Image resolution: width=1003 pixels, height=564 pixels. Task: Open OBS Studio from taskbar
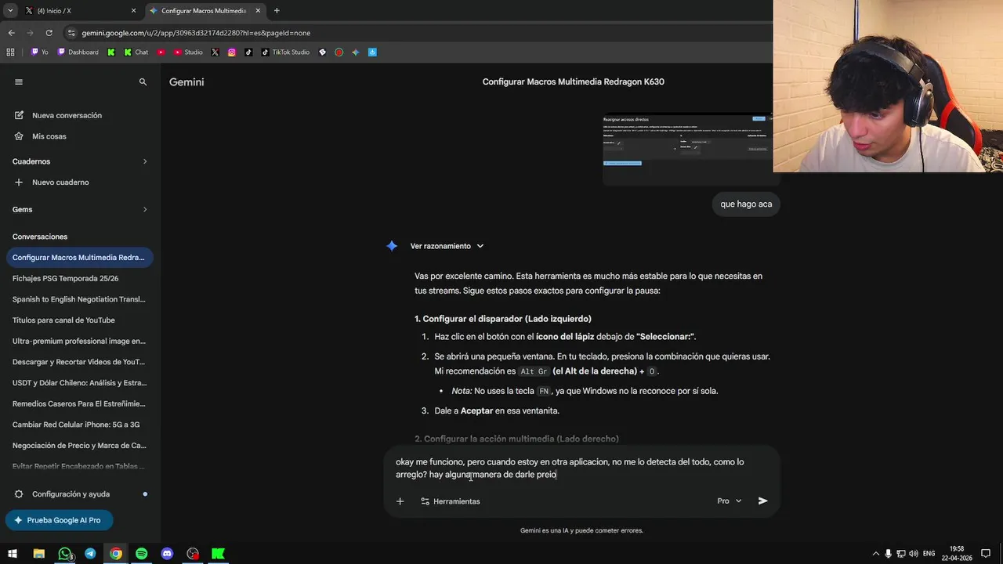click(193, 554)
